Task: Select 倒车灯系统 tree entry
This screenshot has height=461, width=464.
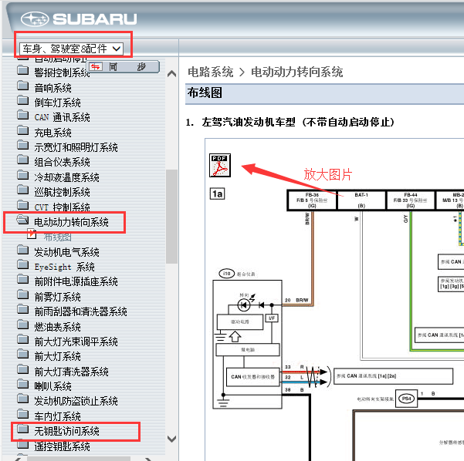Action: 57,103
